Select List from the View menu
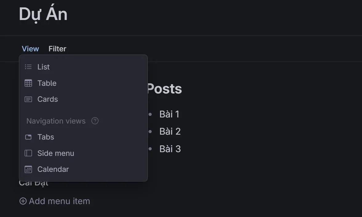362x217 pixels. pos(83,67)
